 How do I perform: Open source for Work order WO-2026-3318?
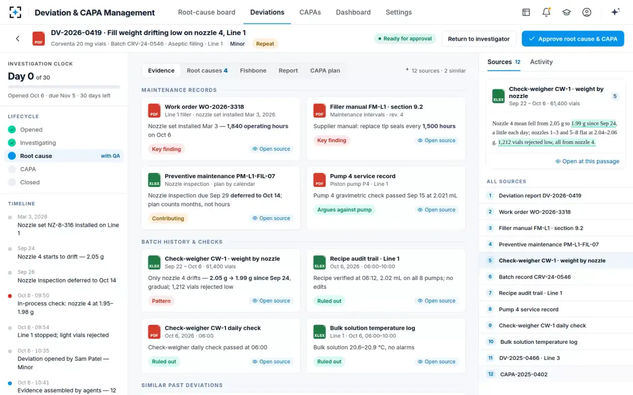(271, 149)
